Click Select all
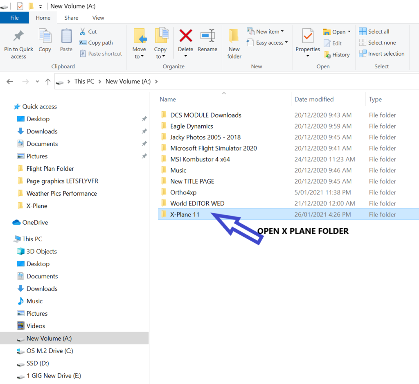 tap(374, 32)
